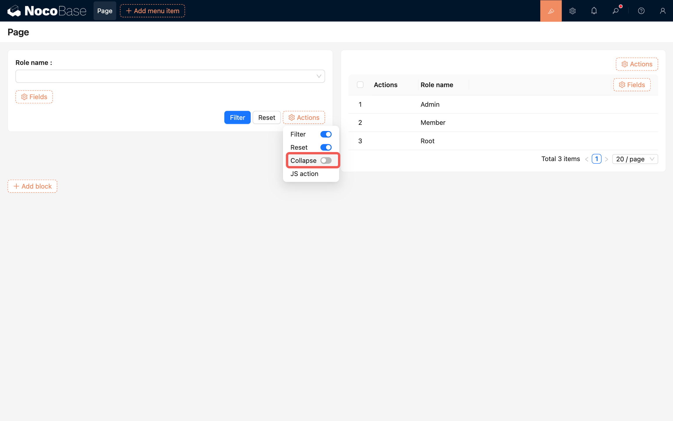Open table block Actions gear button

click(637, 64)
